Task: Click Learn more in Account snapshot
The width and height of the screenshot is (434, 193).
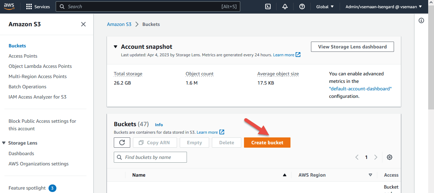Action: click(284, 55)
